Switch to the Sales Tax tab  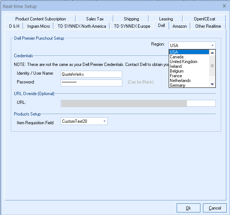coord(95,19)
